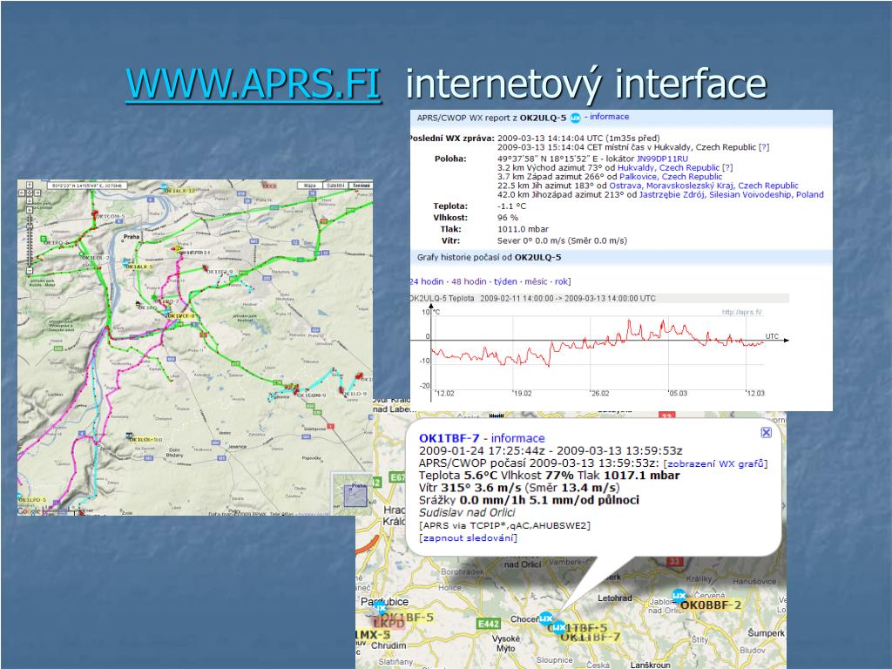Select the OK1TBF-7 WX station icon
This screenshot has width=892, height=669.
click(x=559, y=627)
